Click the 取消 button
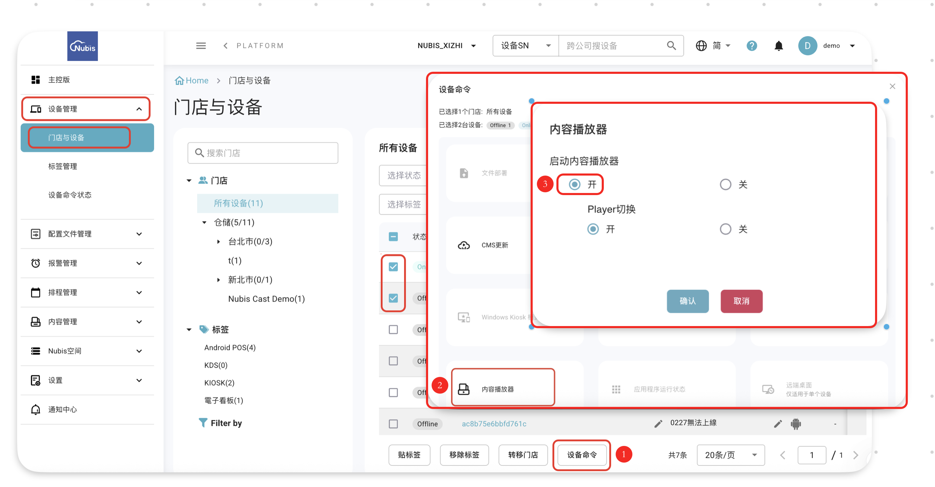 741,301
